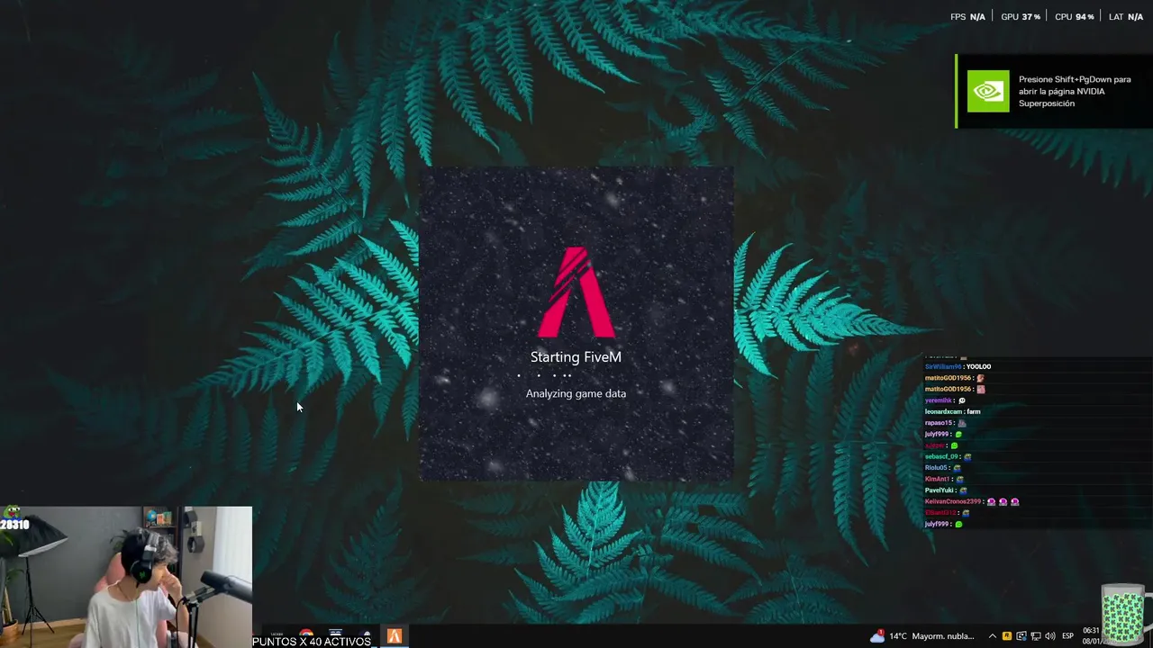Open the '14°C Mayorm. nubla...' weather widget text

[931, 636]
